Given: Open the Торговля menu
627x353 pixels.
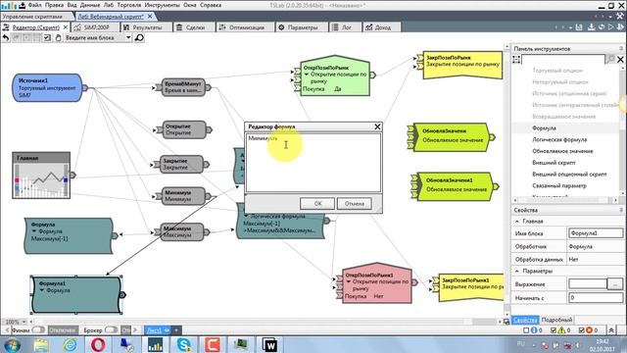Looking at the screenshot, I should click(128, 5).
